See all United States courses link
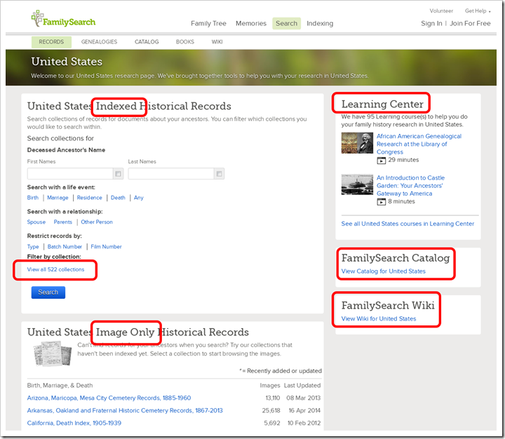Screen dimensions: 505x439 408,224
